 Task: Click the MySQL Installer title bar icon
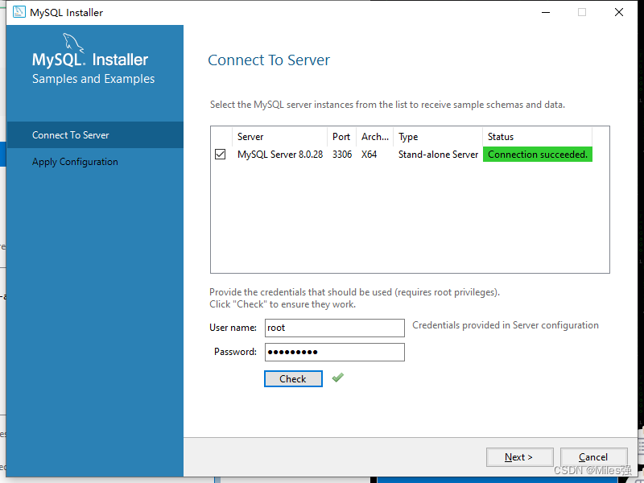(19, 12)
